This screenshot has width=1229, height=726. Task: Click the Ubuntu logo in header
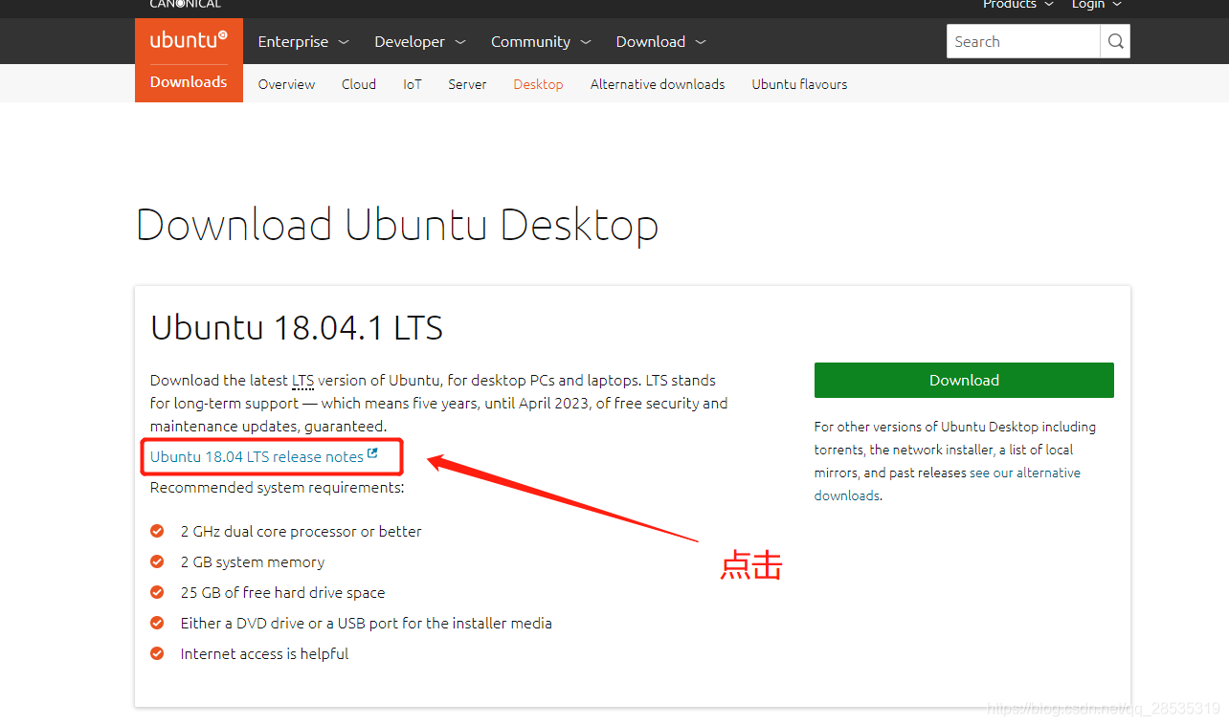coord(189,40)
